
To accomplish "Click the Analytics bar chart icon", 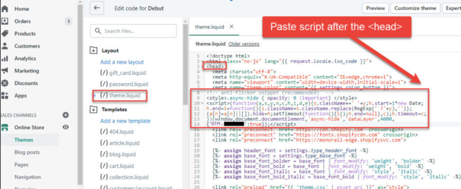I will (4, 58).
